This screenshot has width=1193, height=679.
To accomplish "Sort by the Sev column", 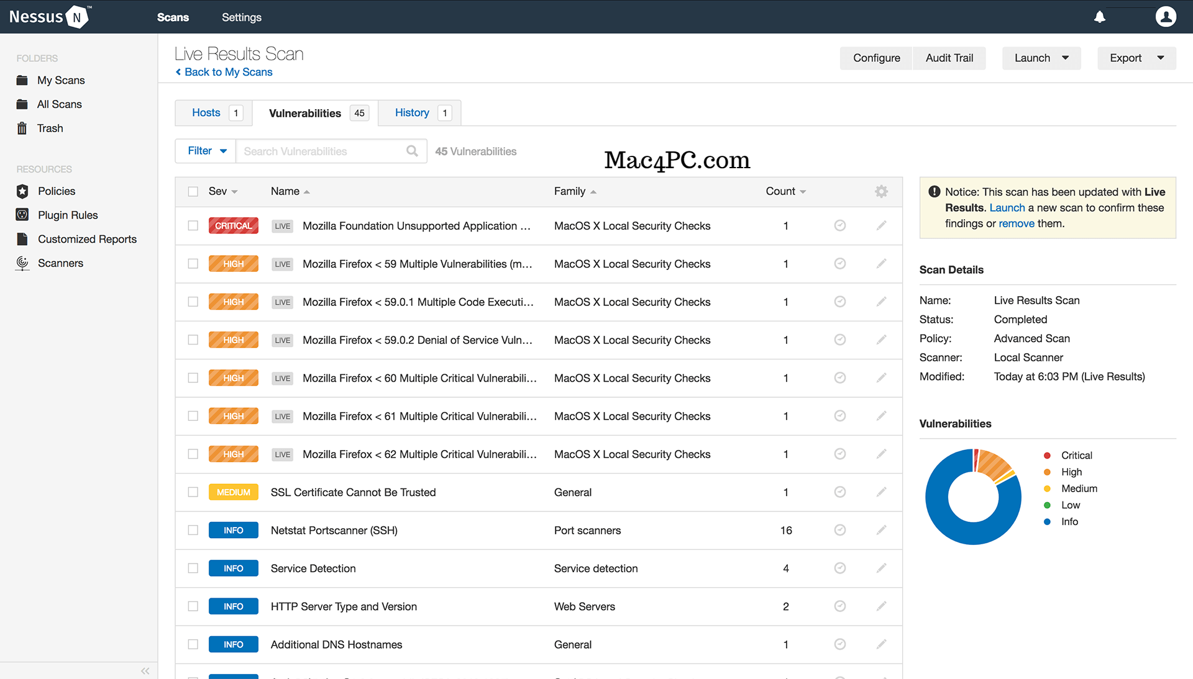I will [x=223, y=191].
